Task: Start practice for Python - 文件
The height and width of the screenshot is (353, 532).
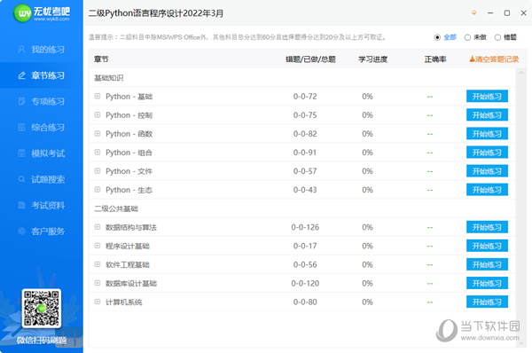Action: (487, 171)
